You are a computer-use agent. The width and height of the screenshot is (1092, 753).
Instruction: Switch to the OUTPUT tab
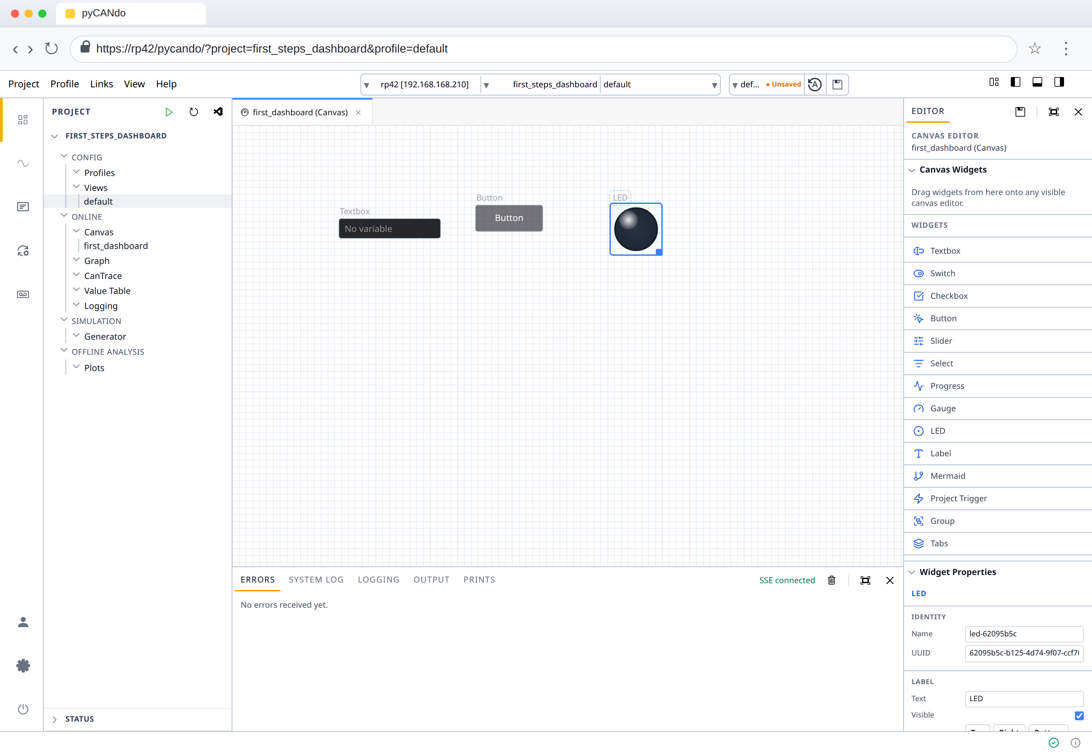pos(432,580)
